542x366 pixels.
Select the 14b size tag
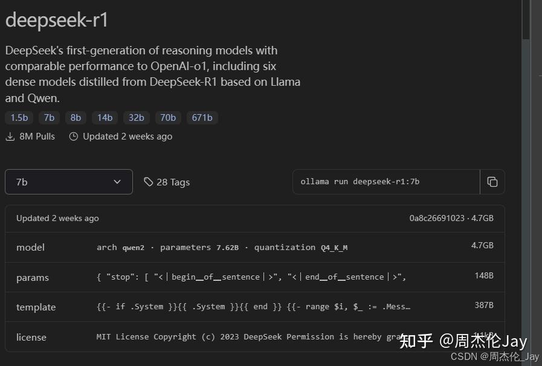pyautogui.click(x=105, y=118)
